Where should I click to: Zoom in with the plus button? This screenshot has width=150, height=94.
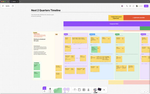pos(144,92)
